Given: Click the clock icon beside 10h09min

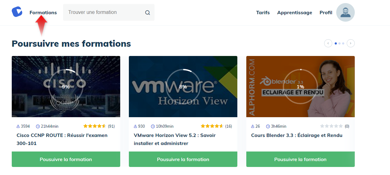Looking at the screenshot, I should tap(153, 126).
